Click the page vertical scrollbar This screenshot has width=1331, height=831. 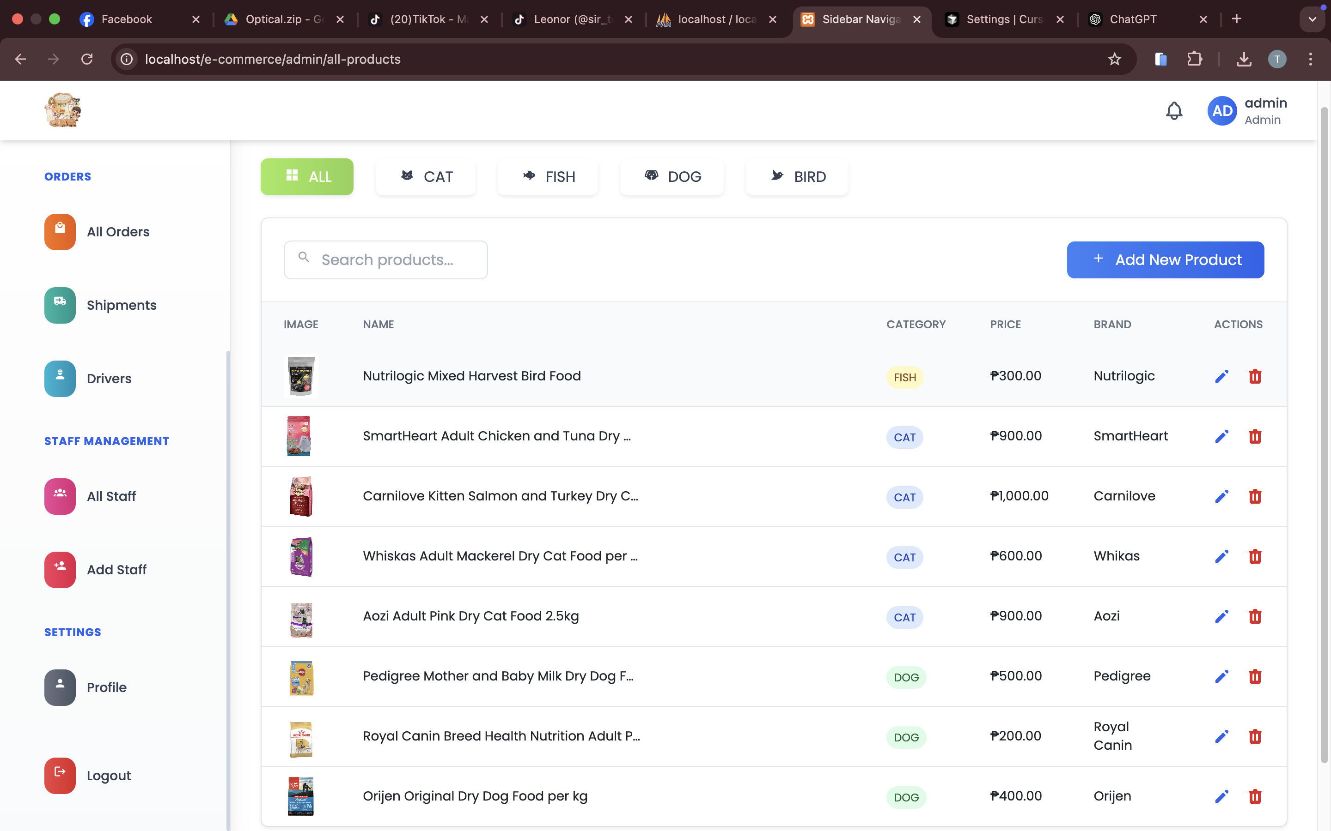[1325, 434]
